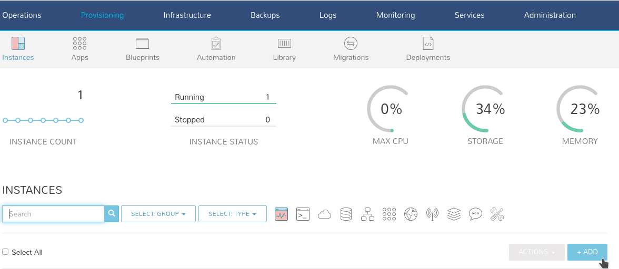The image size is (619, 269).
Task: Select the database cylinder filter icon
Action: pos(346,214)
